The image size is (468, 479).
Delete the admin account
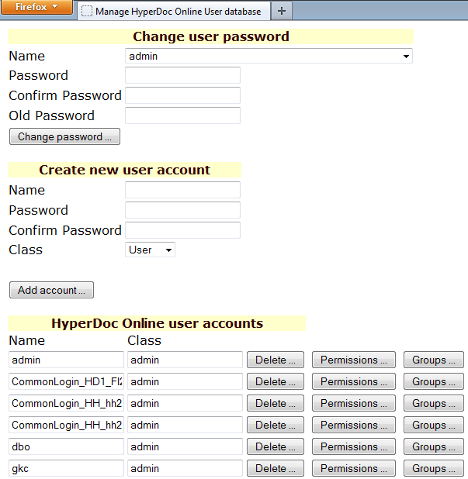[x=276, y=360]
